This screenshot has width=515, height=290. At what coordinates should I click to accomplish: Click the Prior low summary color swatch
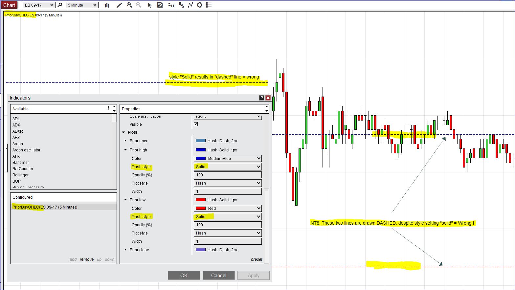tap(201, 200)
